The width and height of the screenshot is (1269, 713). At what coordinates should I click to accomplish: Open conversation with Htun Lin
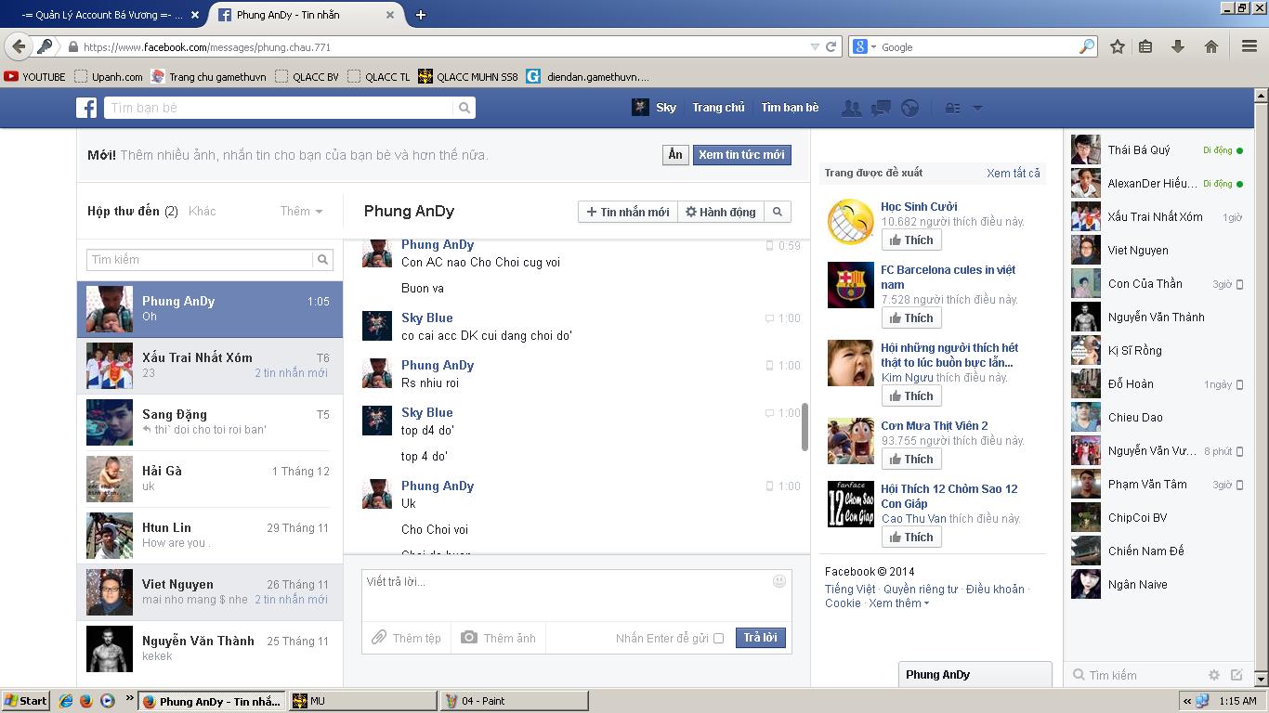[x=210, y=536]
